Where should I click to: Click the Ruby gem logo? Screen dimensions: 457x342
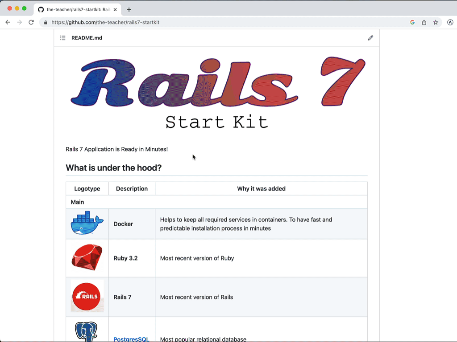pyautogui.click(x=87, y=258)
